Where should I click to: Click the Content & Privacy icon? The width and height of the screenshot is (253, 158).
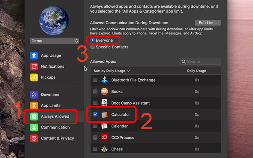34,138
